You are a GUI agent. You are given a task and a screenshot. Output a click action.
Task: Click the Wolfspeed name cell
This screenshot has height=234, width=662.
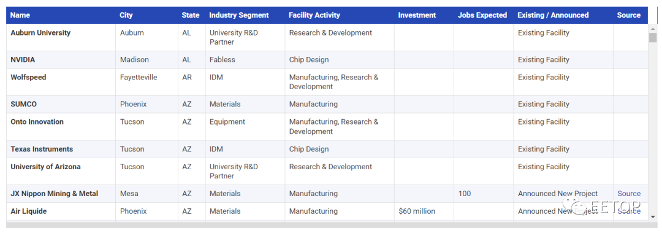coord(61,82)
